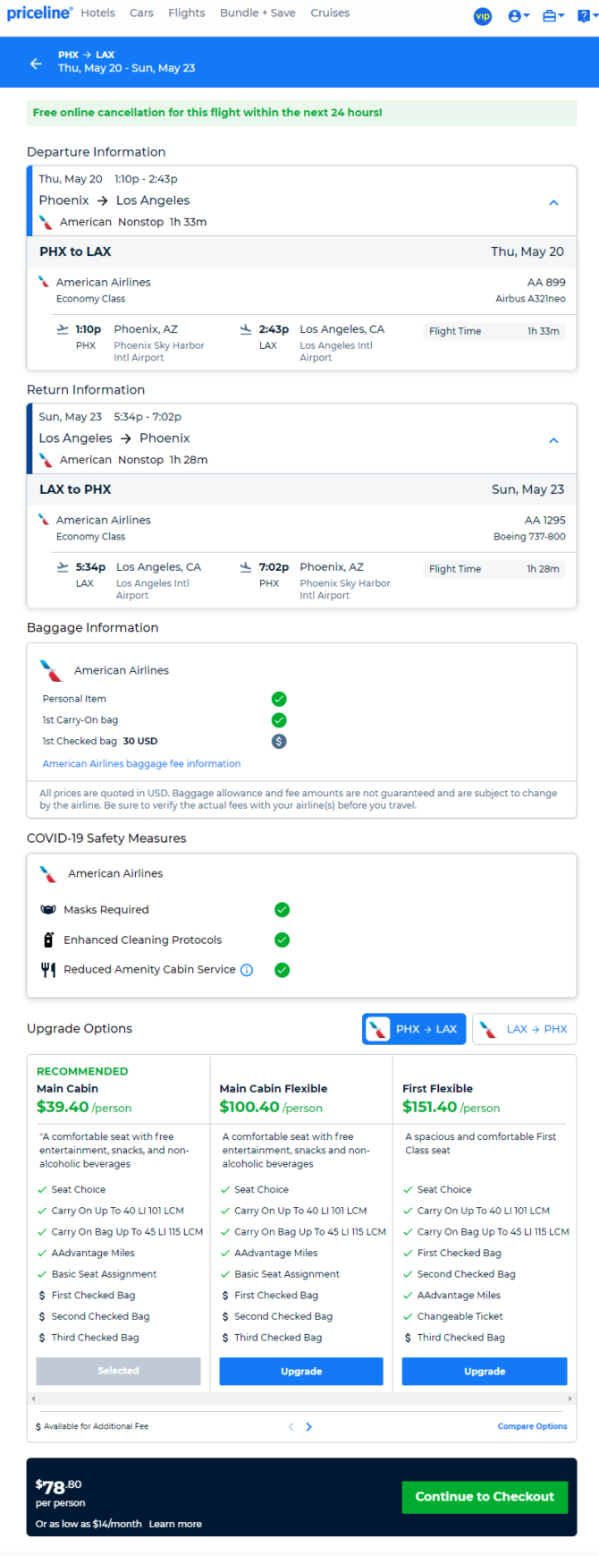Open the VIP badge icon
Screen dimensions: 599x1556
pos(483,16)
